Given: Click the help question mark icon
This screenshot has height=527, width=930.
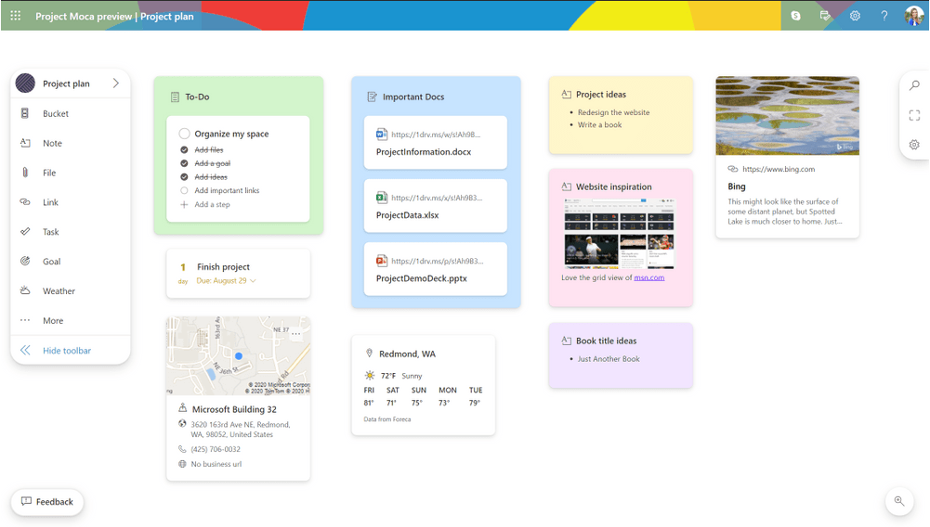Looking at the screenshot, I should point(884,16).
